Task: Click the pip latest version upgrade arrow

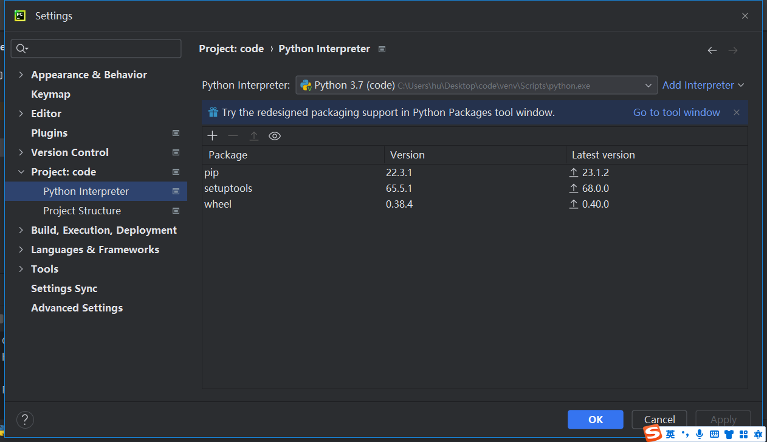Action: (574, 172)
